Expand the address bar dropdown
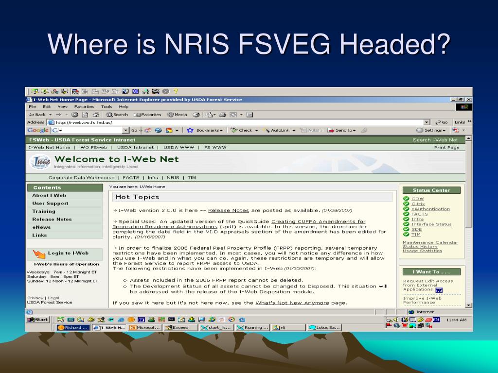 point(427,122)
